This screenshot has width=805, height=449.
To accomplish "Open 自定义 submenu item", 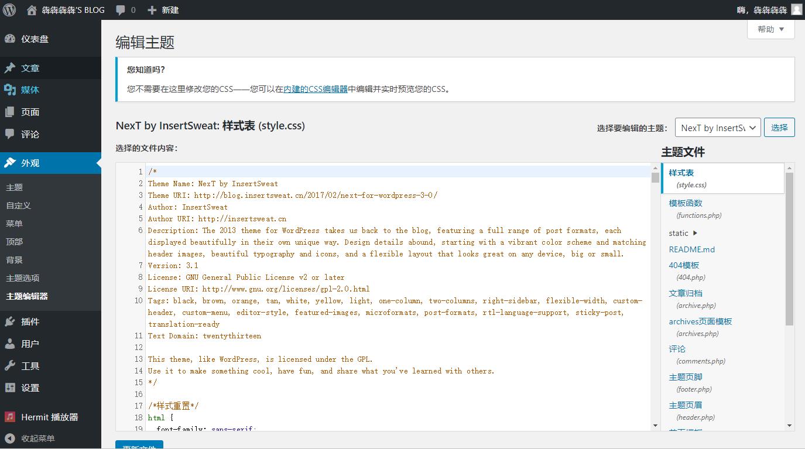I will [x=19, y=205].
